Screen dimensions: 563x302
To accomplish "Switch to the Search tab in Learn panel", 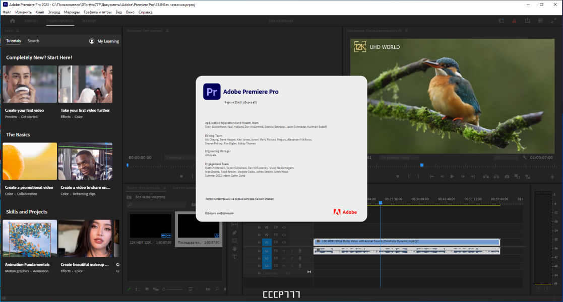I will [33, 41].
